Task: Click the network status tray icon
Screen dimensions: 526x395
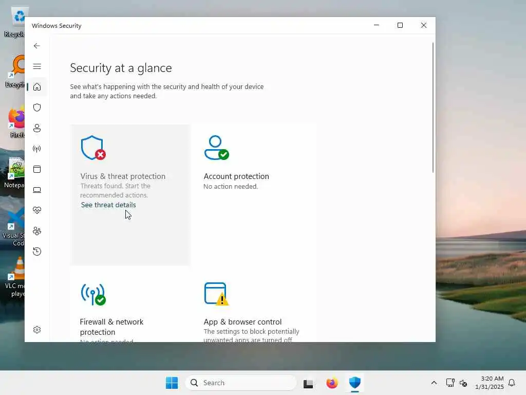Action: [x=450, y=383]
